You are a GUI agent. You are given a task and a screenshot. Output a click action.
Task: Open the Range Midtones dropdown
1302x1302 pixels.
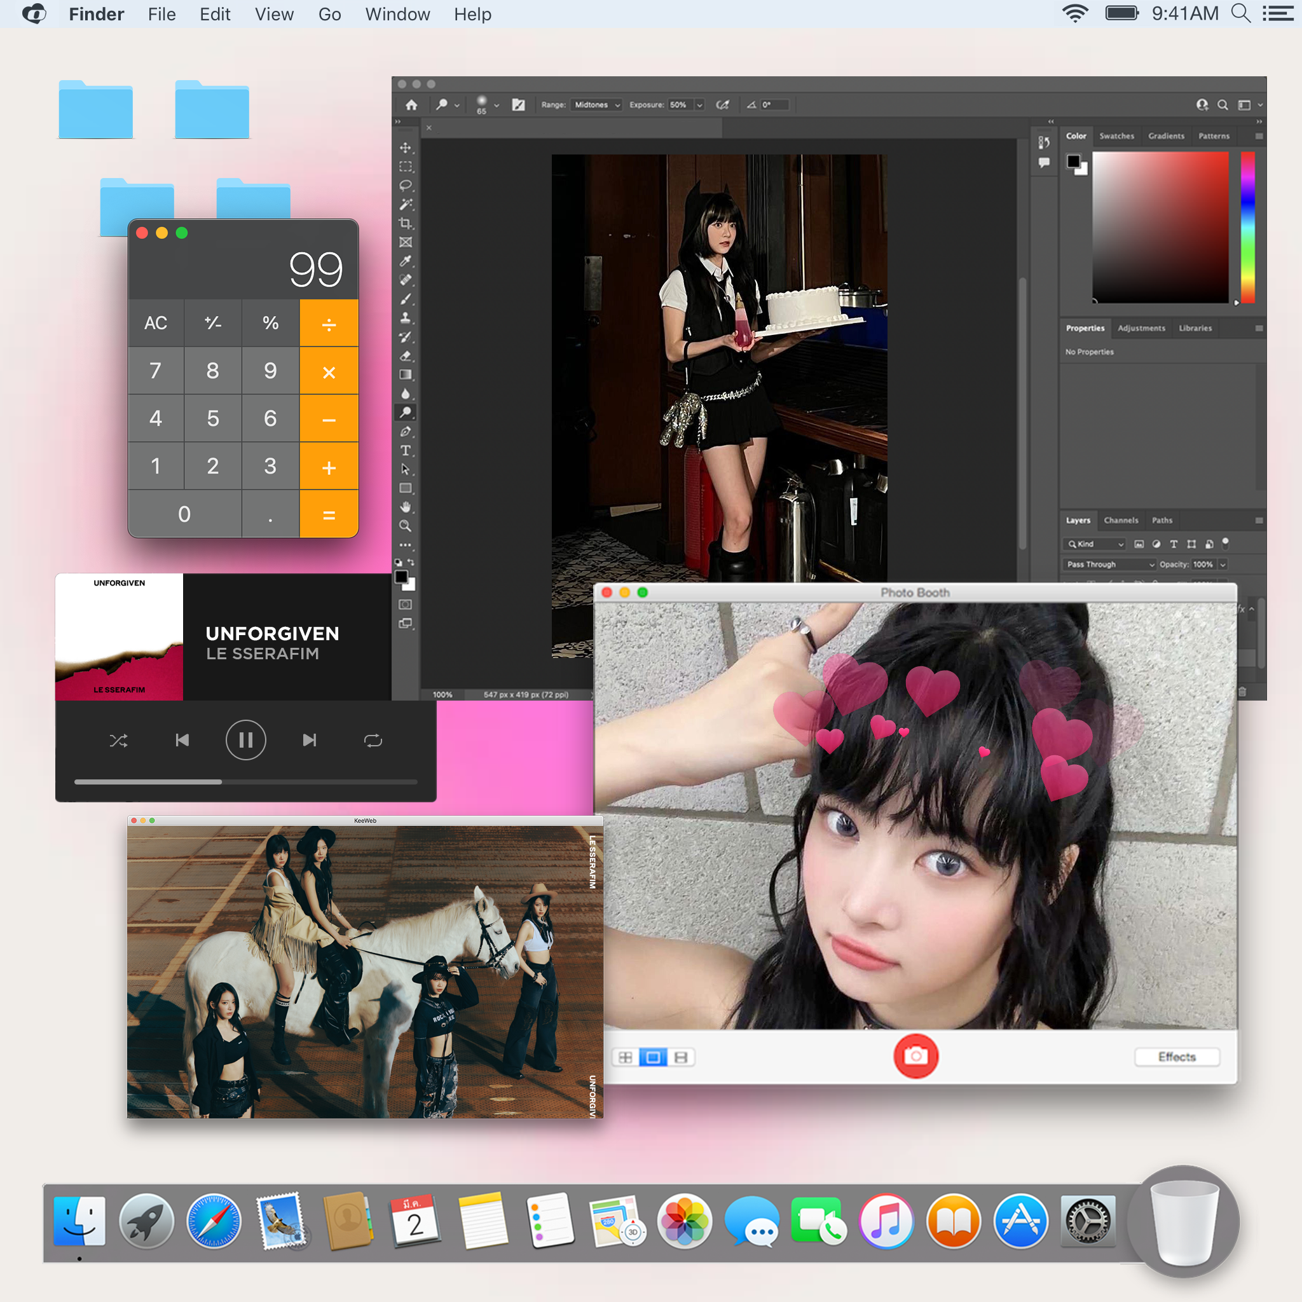[596, 105]
